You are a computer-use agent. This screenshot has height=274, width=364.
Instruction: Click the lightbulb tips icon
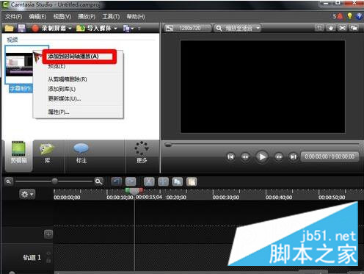coord(350,16)
